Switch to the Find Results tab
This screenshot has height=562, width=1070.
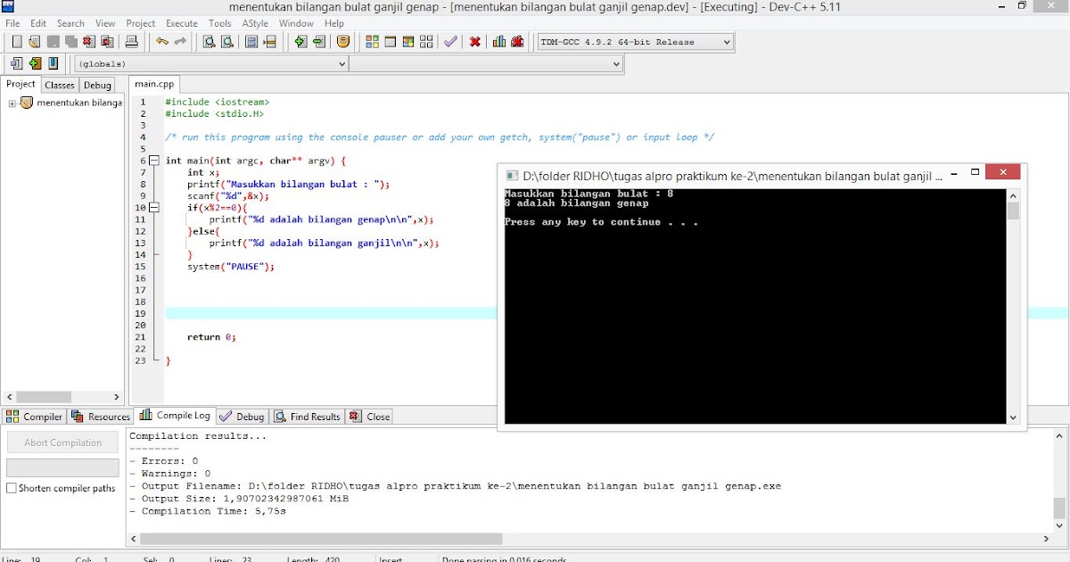click(x=308, y=417)
